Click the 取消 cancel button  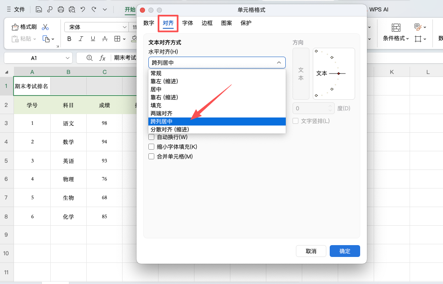pyautogui.click(x=311, y=251)
